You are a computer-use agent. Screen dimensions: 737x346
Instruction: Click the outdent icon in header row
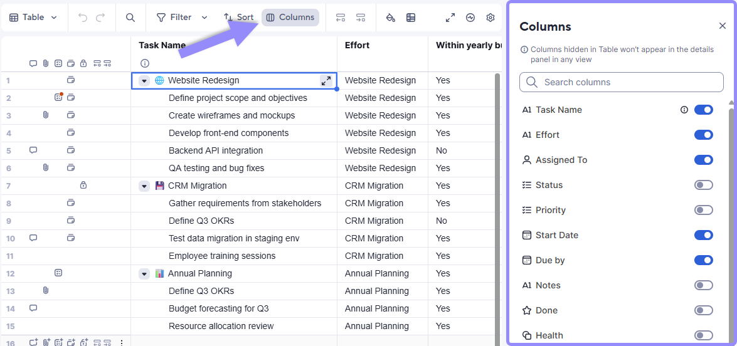(x=97, y=63)
